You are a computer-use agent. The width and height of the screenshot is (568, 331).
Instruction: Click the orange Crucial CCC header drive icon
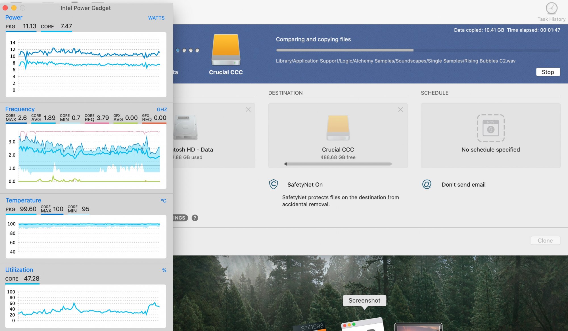(226, 50)
